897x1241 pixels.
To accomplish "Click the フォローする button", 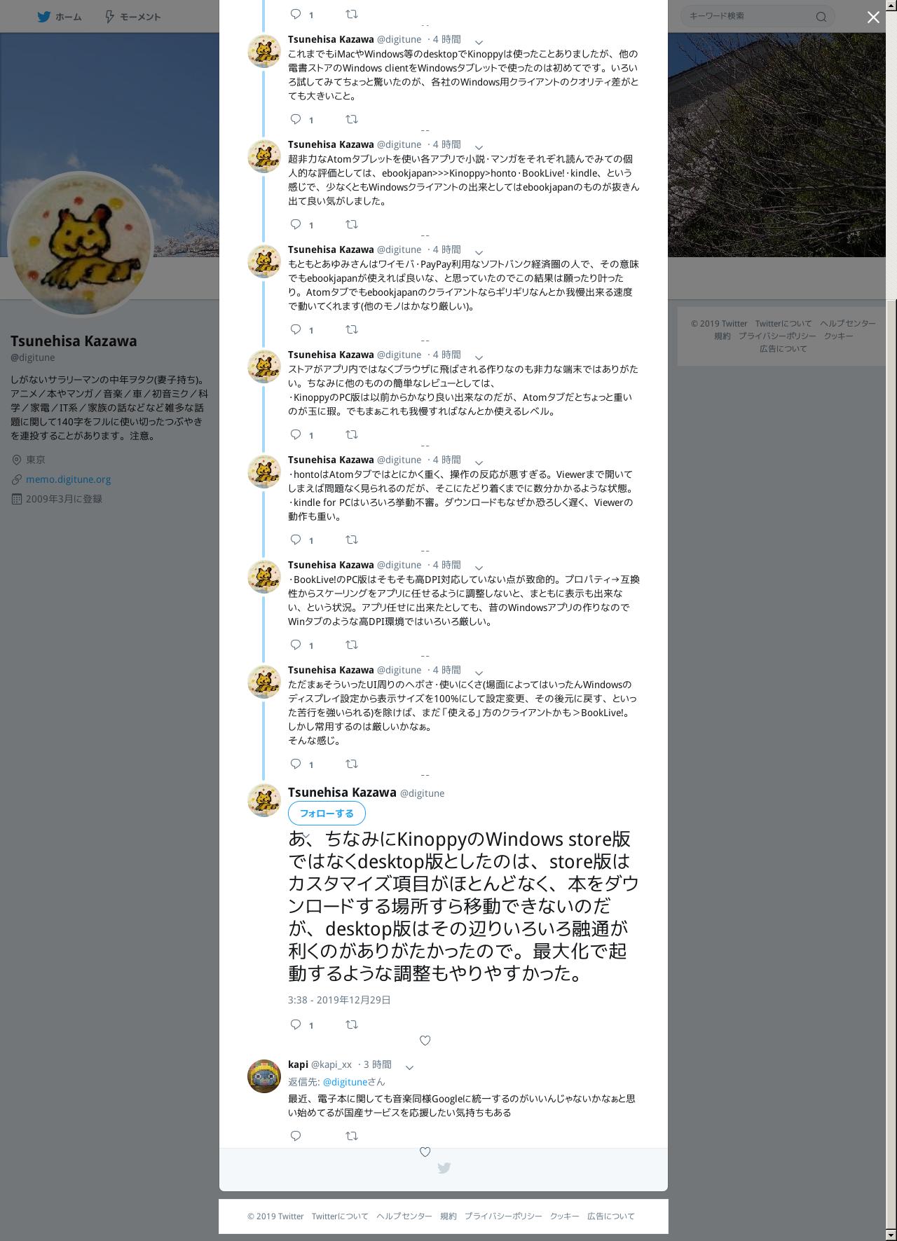I will [x=327, y=814].
